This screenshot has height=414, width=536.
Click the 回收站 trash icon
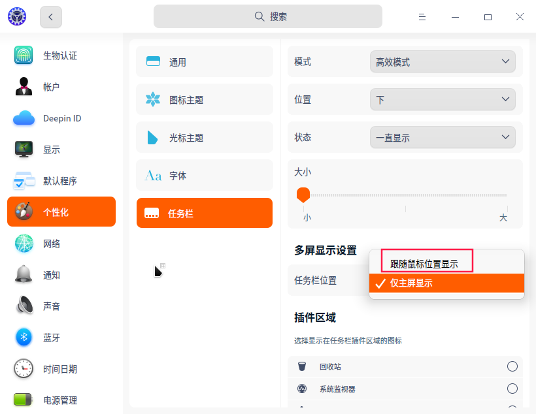pos(302,366)
